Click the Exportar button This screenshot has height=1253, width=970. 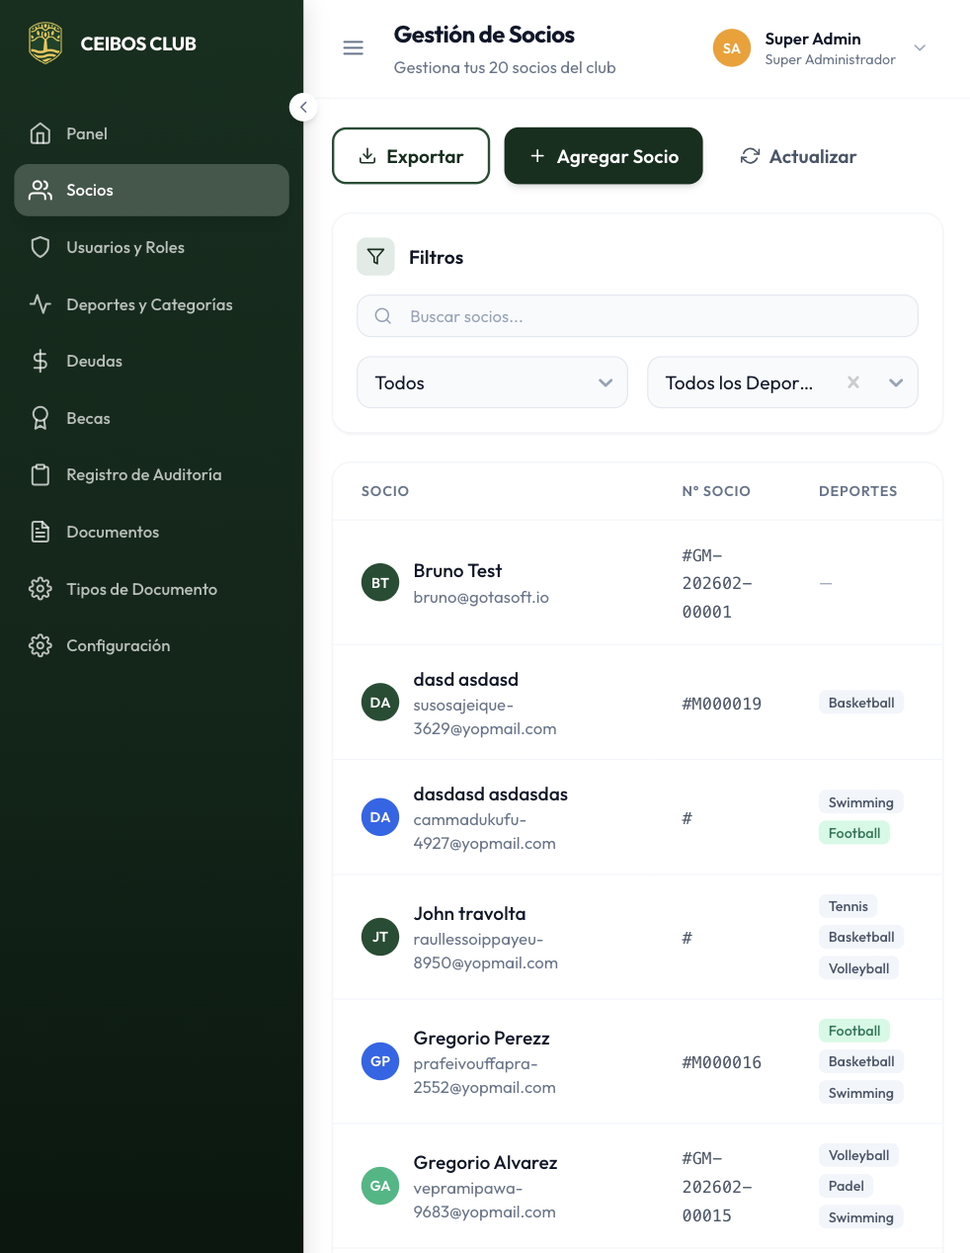411,156
